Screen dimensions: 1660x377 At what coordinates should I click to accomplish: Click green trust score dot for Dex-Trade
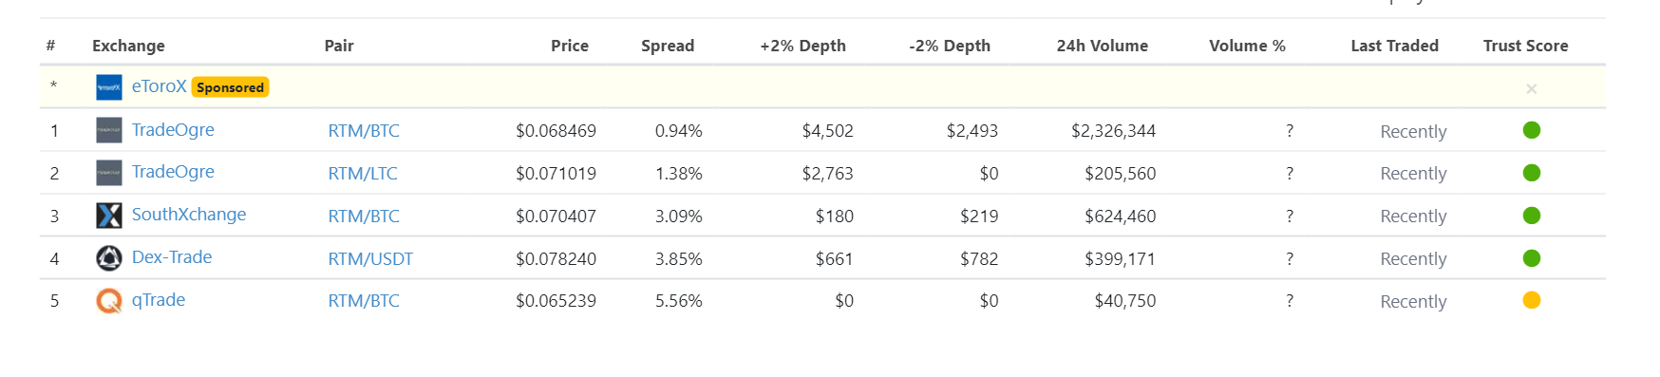click(x=1531, y=258)
